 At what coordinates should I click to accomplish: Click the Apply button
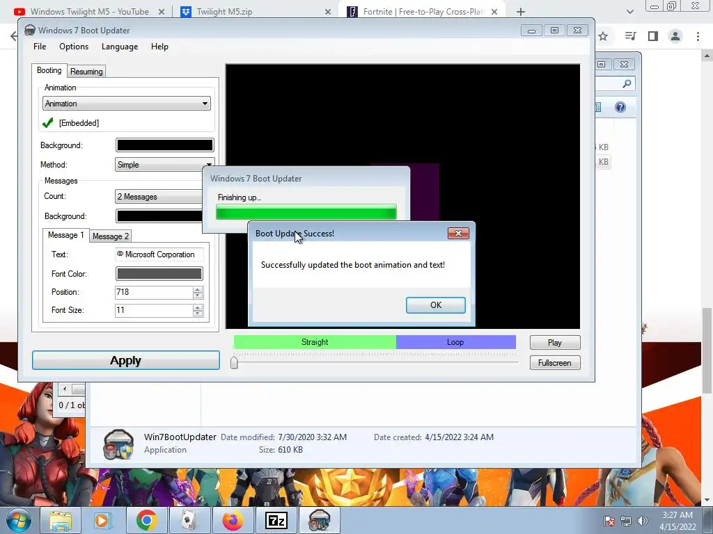(x=126, y=361)
